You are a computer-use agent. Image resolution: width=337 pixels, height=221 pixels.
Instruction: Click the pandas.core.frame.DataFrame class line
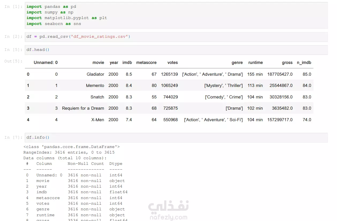pyautogui.click(x=71, y=147)
